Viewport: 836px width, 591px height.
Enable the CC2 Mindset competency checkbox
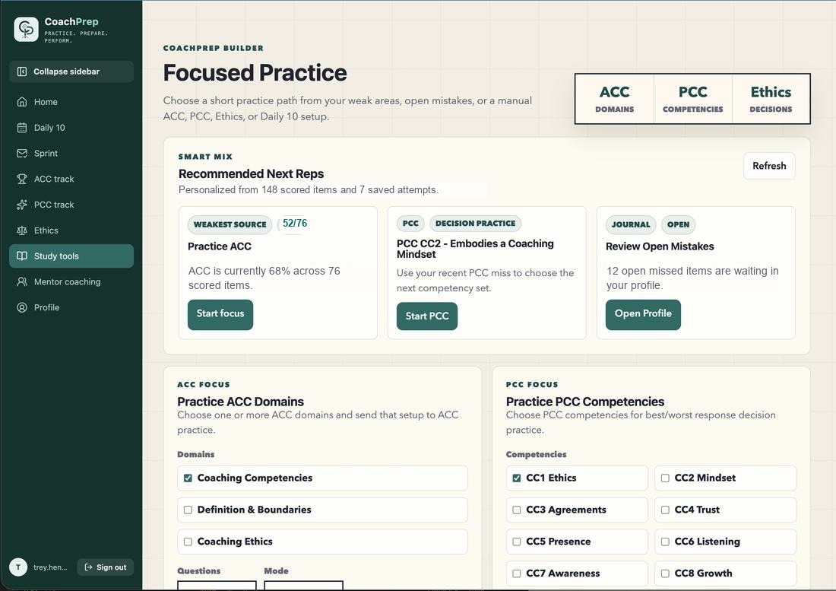(665, 478)
